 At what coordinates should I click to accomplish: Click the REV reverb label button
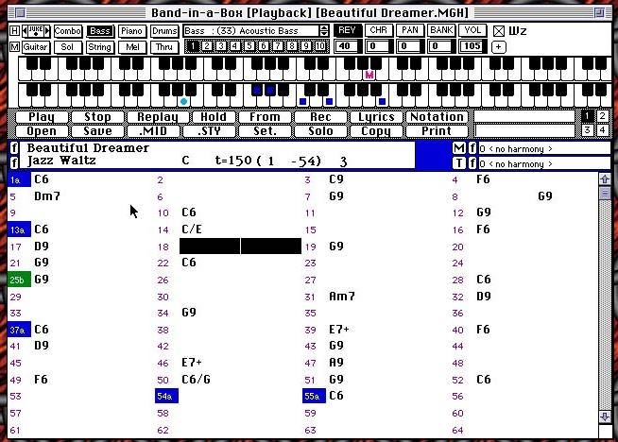(347, 30)
